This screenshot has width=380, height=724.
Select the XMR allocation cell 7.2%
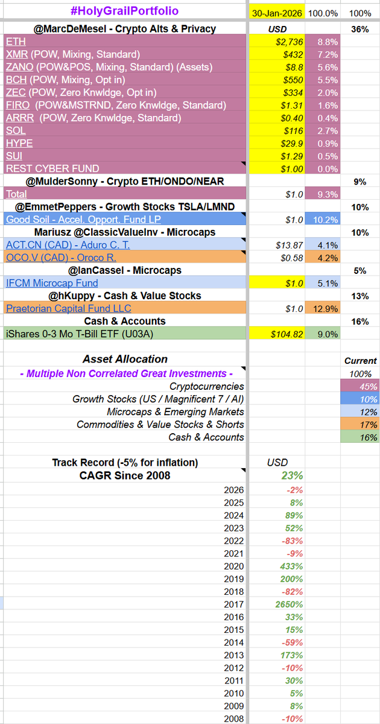pos(323,54)
